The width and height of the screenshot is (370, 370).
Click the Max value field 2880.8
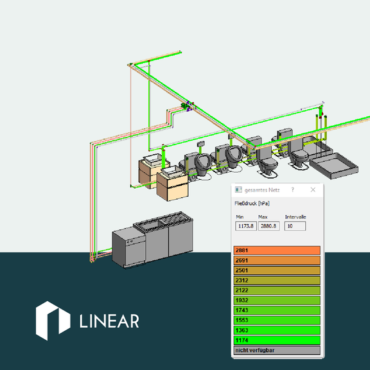[x=269, y=226]
